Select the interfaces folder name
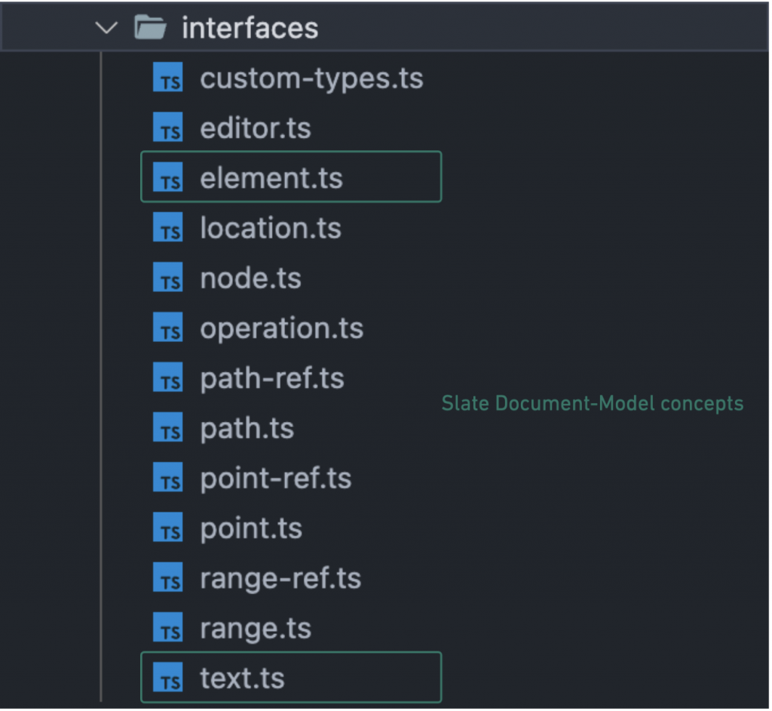772x711 pixels. pos(250,29)
